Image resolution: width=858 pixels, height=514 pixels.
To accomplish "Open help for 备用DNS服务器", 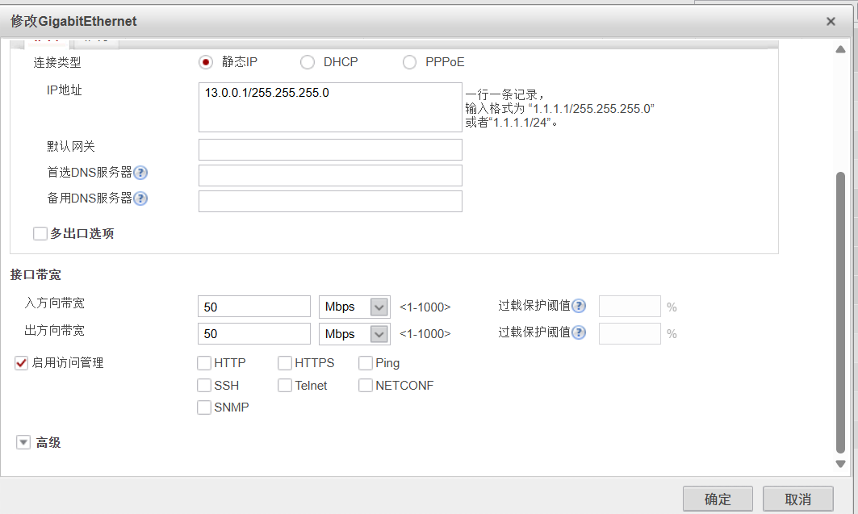I will pos(140,198).
